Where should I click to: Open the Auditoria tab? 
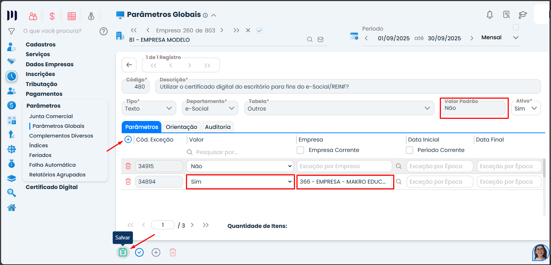218,127
